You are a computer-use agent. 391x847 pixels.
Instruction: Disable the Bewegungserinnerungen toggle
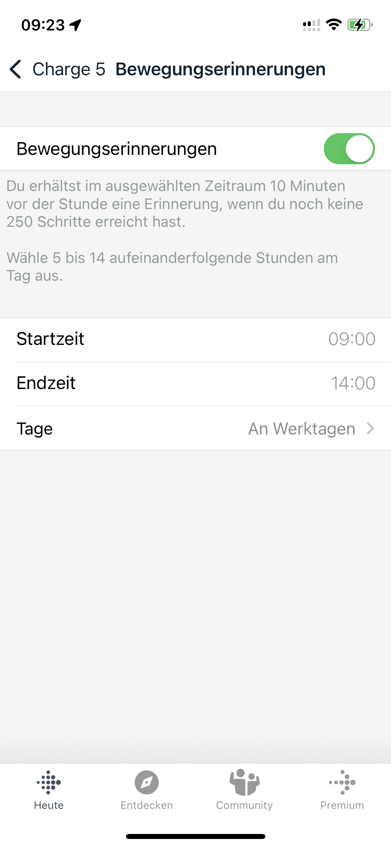[349, 149]
